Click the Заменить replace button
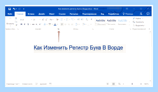Image resolution: width=158 pixels, height=92 pixels. (138, 22)
